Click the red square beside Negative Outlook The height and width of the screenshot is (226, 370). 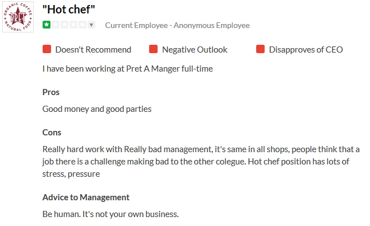[x=154, y=50]
